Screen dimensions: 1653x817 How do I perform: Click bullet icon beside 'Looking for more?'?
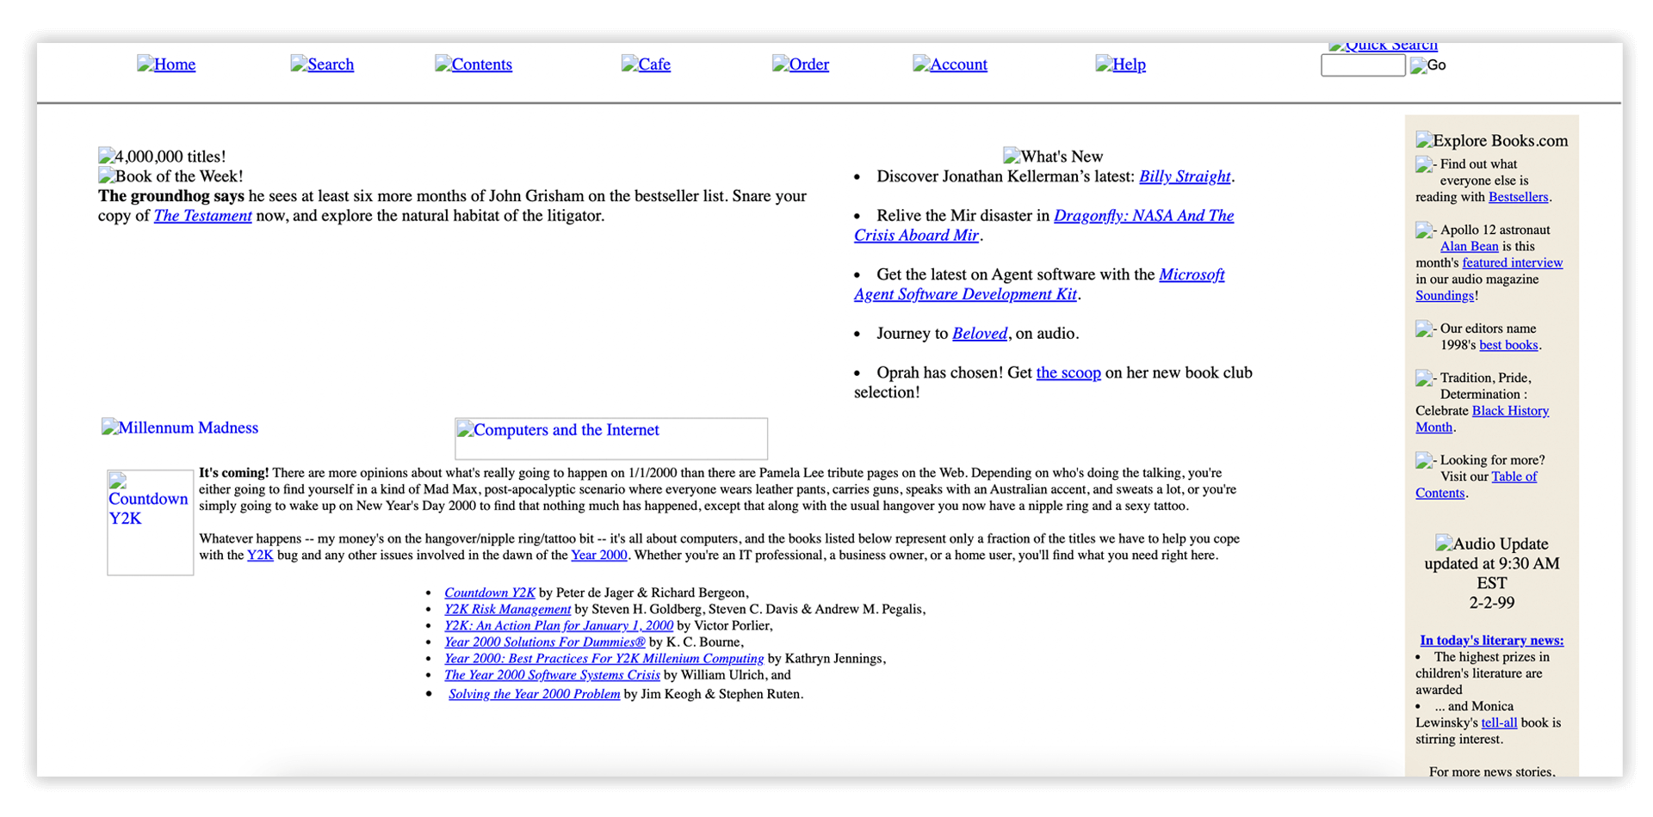pyautogui.click(x=1425, y=461)
